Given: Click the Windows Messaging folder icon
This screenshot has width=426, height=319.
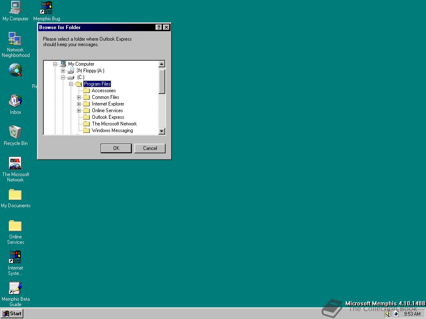Looking at the screenshot, I should pyautogui.click(x=87, y=130).
